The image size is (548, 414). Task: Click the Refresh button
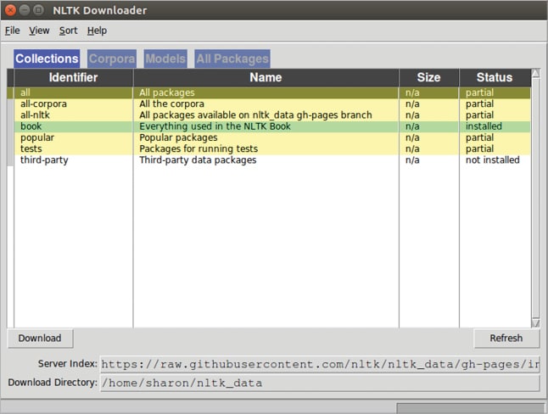point(506,338)
